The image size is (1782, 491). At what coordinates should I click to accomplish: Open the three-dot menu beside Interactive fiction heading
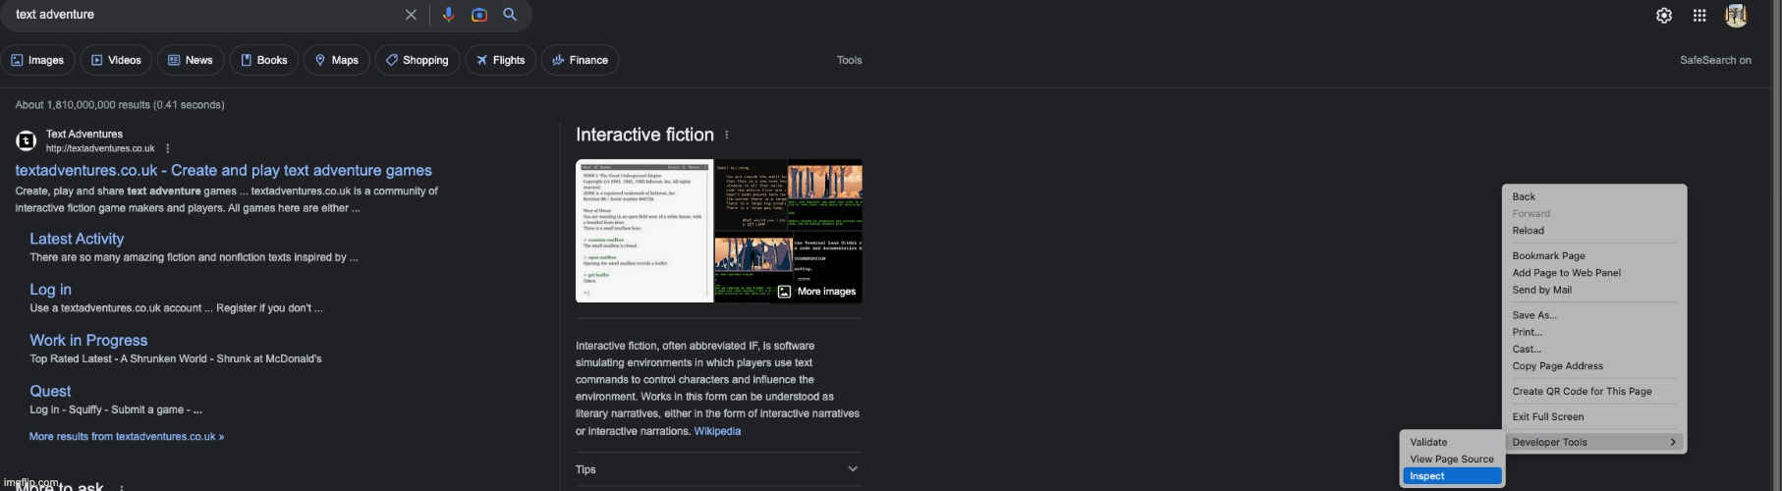[727, 135]
